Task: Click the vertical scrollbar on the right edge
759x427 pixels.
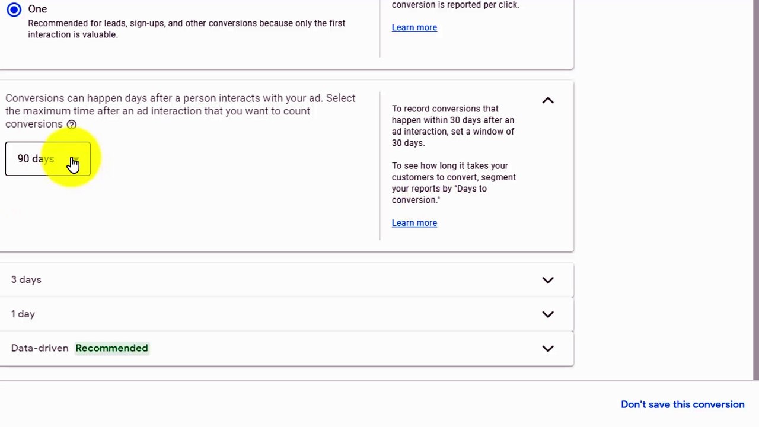Action: pyautogui.click(x=756, y=190)
